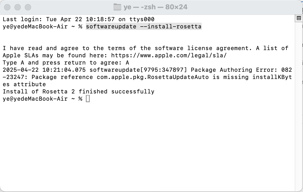The height and width of the screenshot is (192, 303).
Task: Click "Install of Rosetta 2 finished successfully" line
Action: click(78, 91)
